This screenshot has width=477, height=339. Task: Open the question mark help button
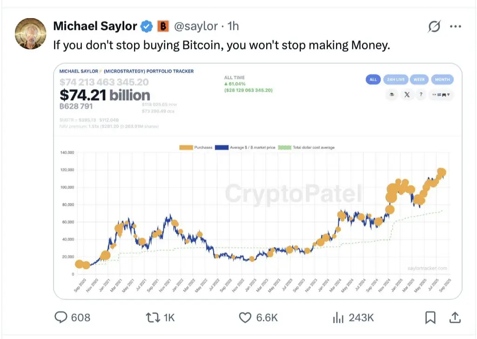pos(421,94)
